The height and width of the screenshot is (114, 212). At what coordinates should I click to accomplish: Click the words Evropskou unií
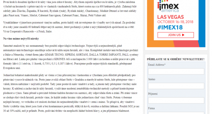[12, 68]
